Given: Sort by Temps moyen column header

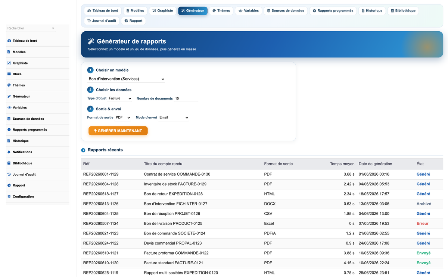Looking at the screenshot, I should coord(342,164).
